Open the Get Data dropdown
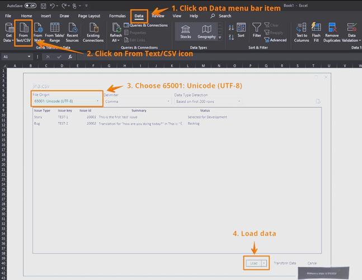 pyautogui.click(x=8, y=32)
